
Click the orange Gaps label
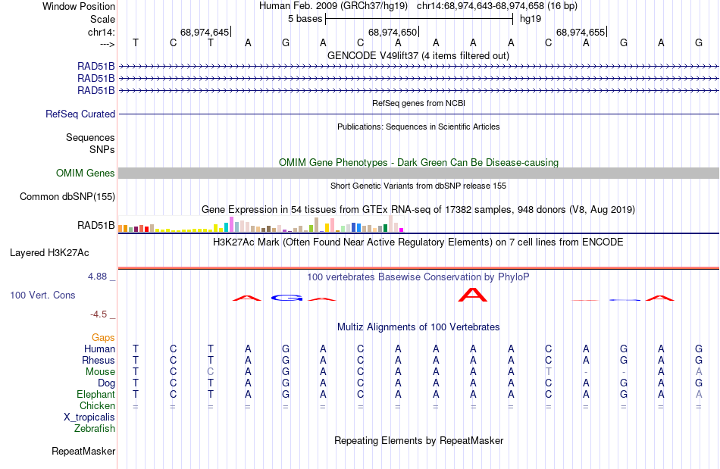[103, 338]
